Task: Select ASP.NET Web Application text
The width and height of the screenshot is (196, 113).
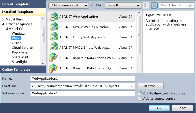Action: coord(79,17)
